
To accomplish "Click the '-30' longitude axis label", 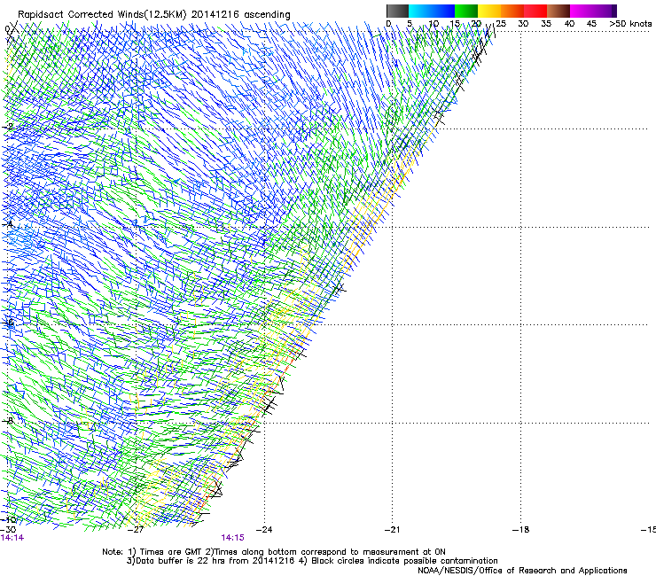I will click(8, 530).
